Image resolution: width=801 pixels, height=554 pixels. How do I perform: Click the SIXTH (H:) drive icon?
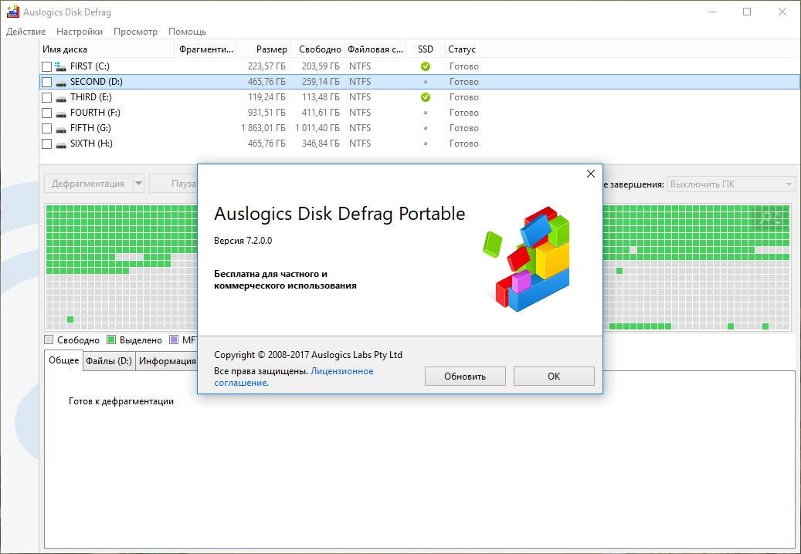pyautogui.click(x=61, y=144)
